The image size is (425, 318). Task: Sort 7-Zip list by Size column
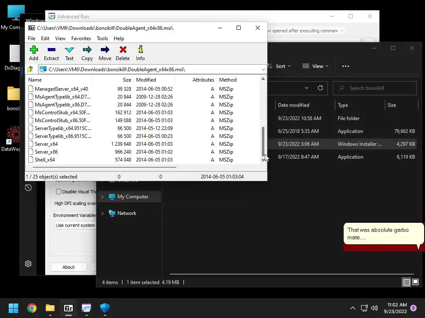click(x=113, y=80)
